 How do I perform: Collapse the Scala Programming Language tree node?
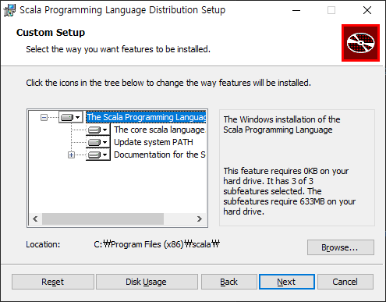(x=44, y=118)
